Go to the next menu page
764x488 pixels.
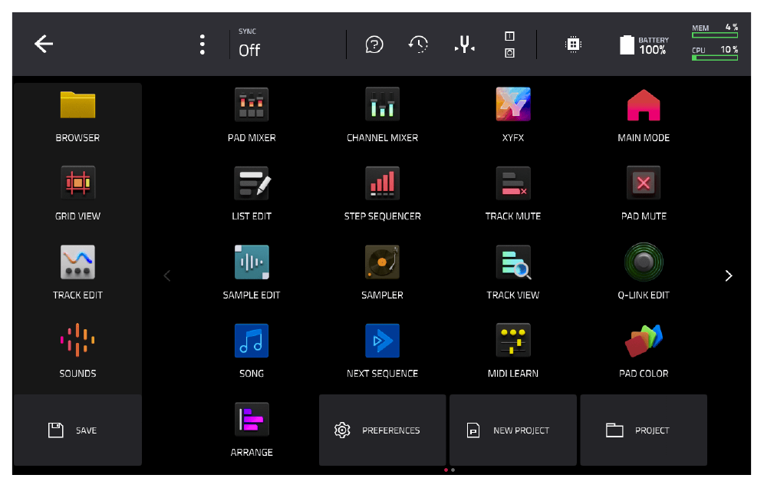(729, 276)
